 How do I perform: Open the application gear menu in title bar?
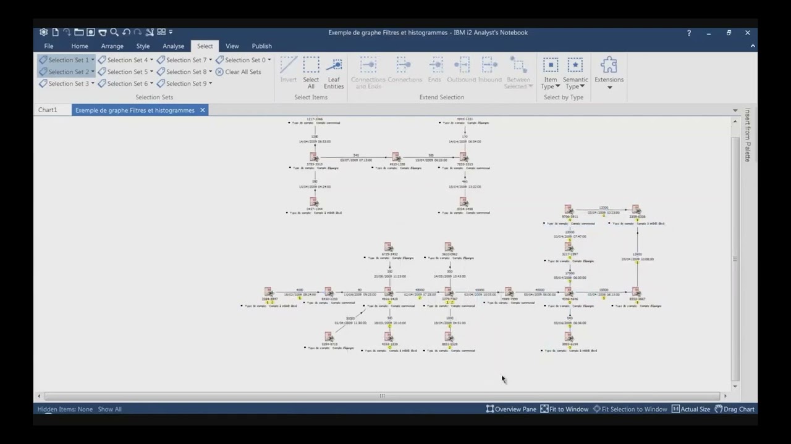[43, 32]
